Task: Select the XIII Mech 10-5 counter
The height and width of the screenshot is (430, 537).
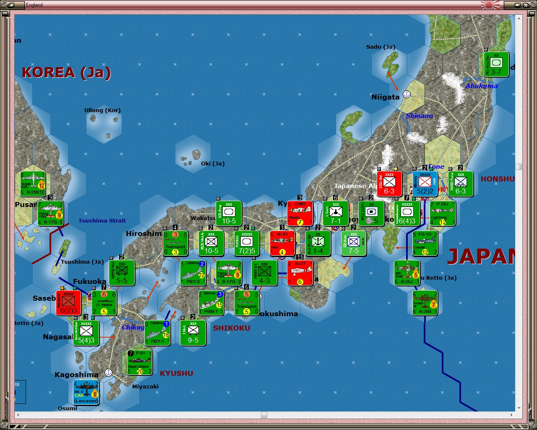Action: click(211, 243)
